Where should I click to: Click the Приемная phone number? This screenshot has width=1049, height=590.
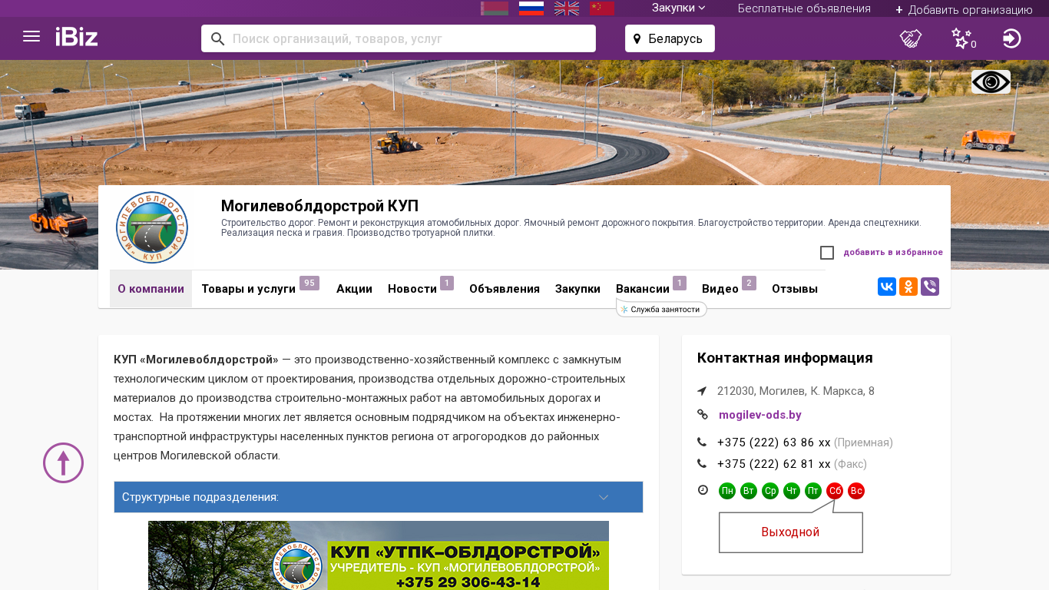774,442
